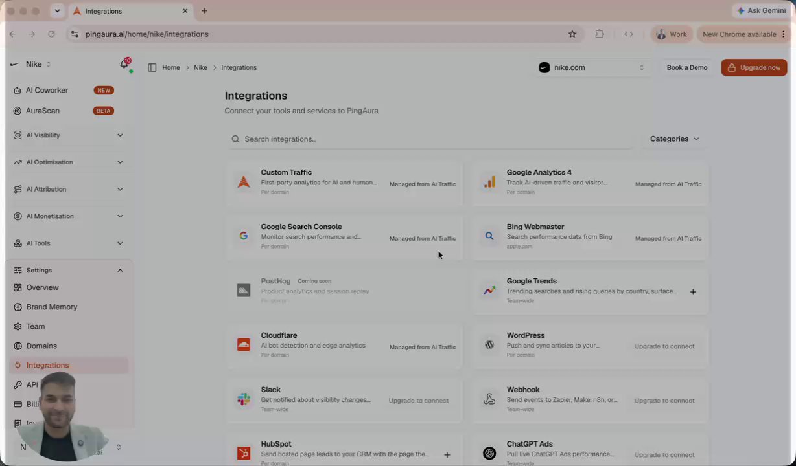The height and width of the screenshot is (466, 796).
Task: Click Upgrade to connect for WordPress
Action: 664,346
